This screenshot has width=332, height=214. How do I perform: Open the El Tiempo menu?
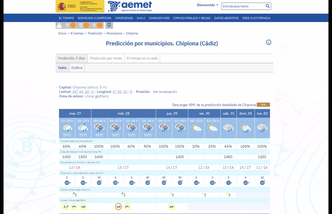(x=66, y=18)
